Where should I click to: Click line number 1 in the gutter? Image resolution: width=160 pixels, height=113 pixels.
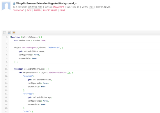coord(7,37)
